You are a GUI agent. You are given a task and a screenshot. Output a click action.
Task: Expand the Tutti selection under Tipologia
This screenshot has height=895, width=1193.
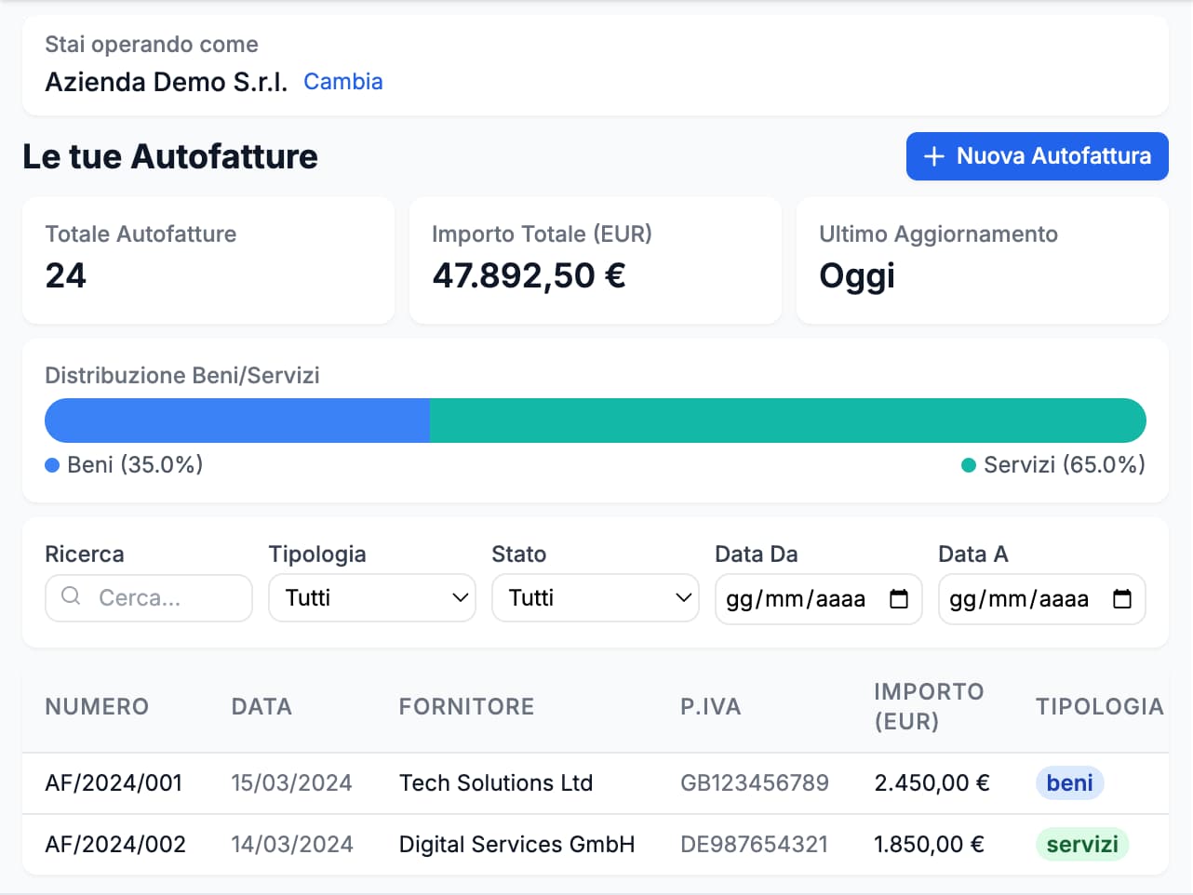click(x=372, y=598)
